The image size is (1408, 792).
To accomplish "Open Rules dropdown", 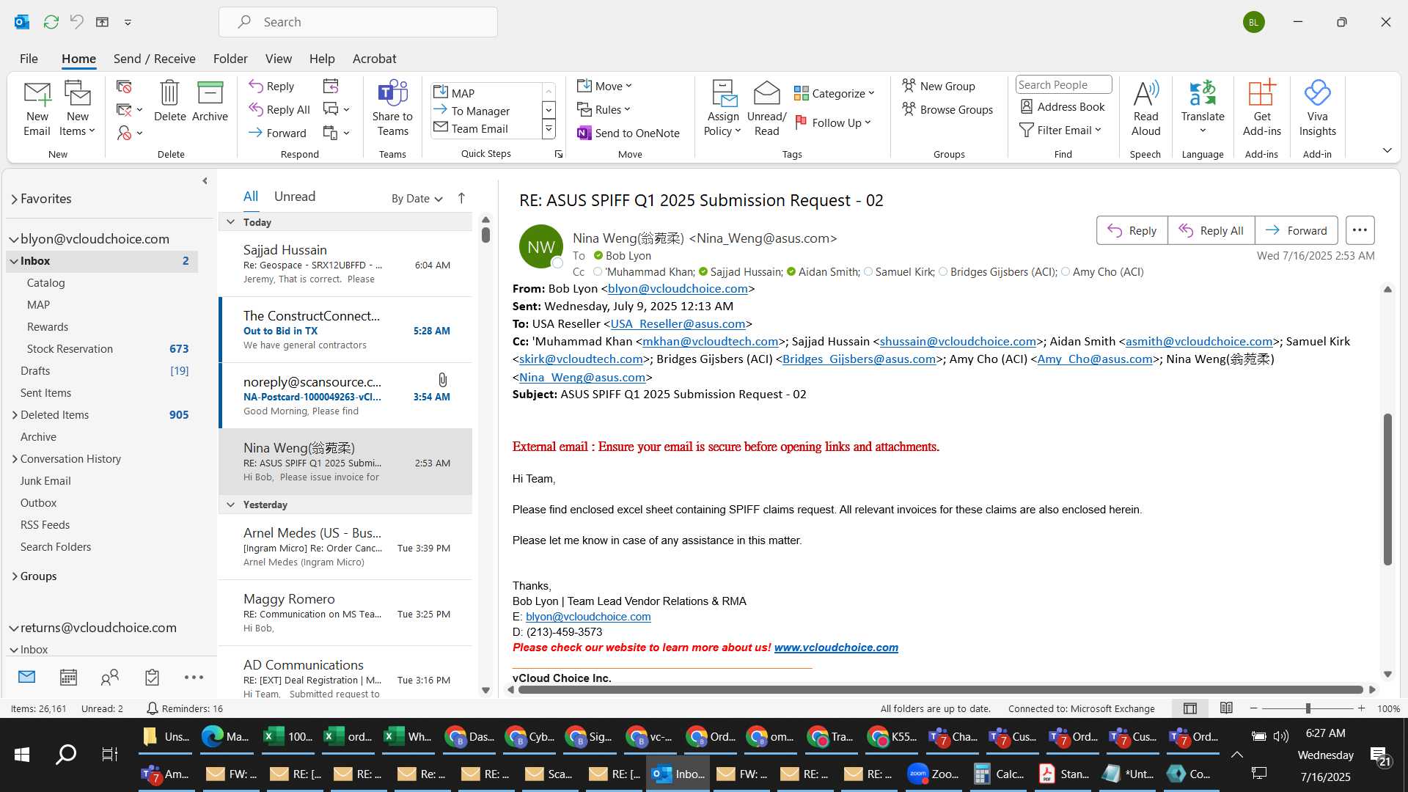I will coord(604,109).
